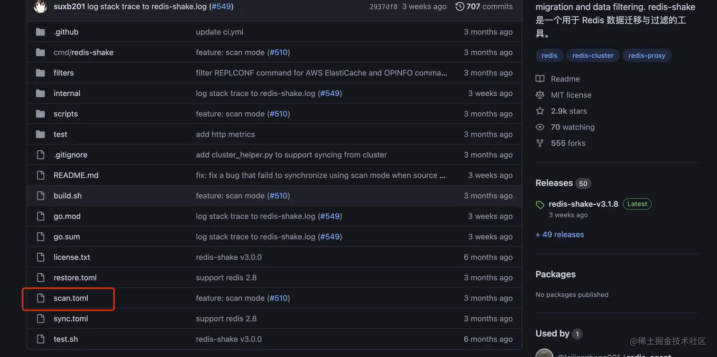The height and width of the screenshot is (357, 717).
Task: Click the book icon next to Readme
Action: pos(540,79)
